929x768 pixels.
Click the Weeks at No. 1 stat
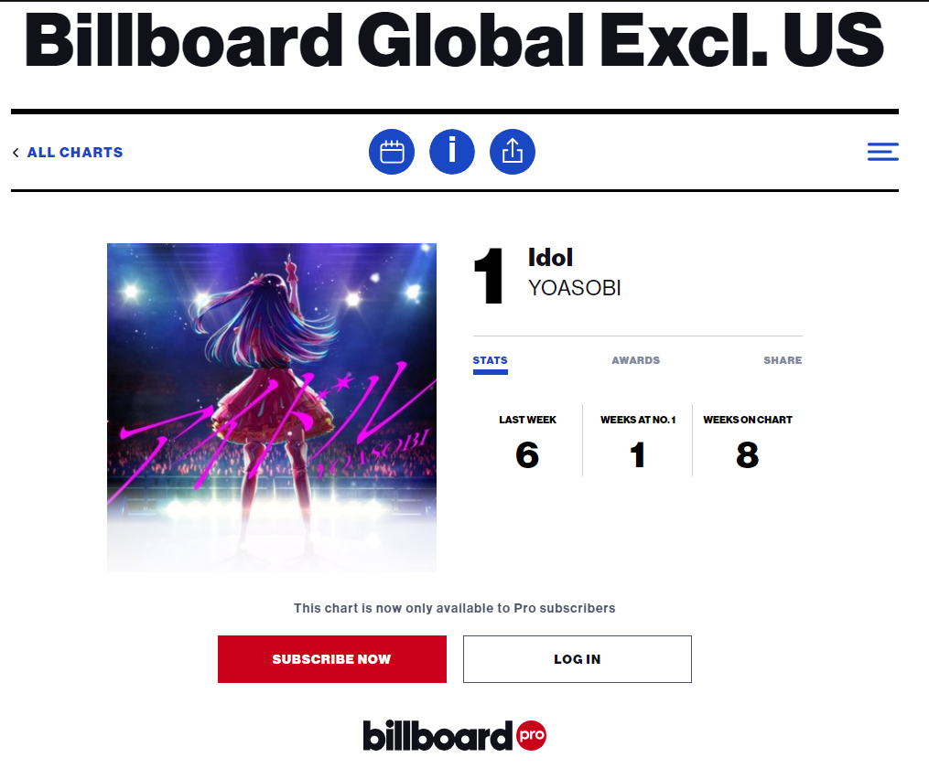pyautogui.click(x=638, y=454)
